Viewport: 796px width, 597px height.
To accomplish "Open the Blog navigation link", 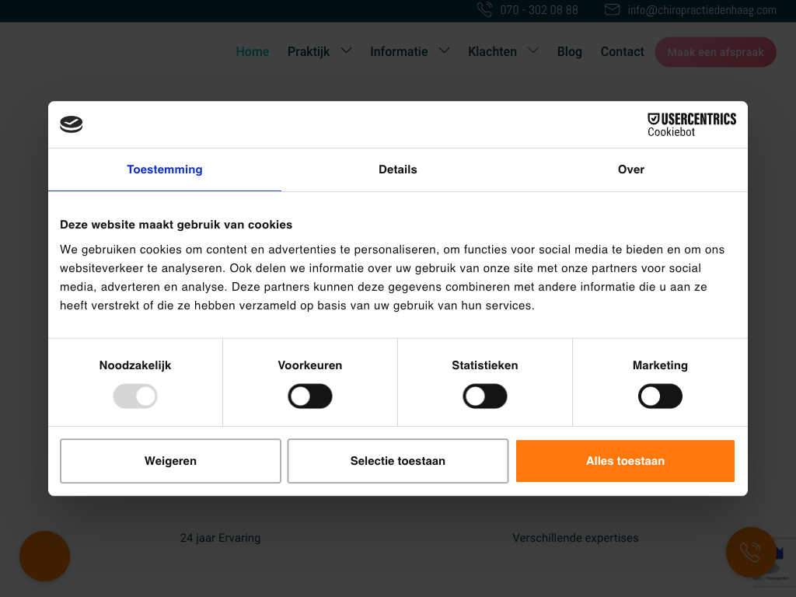I will [x=570, y=52].
